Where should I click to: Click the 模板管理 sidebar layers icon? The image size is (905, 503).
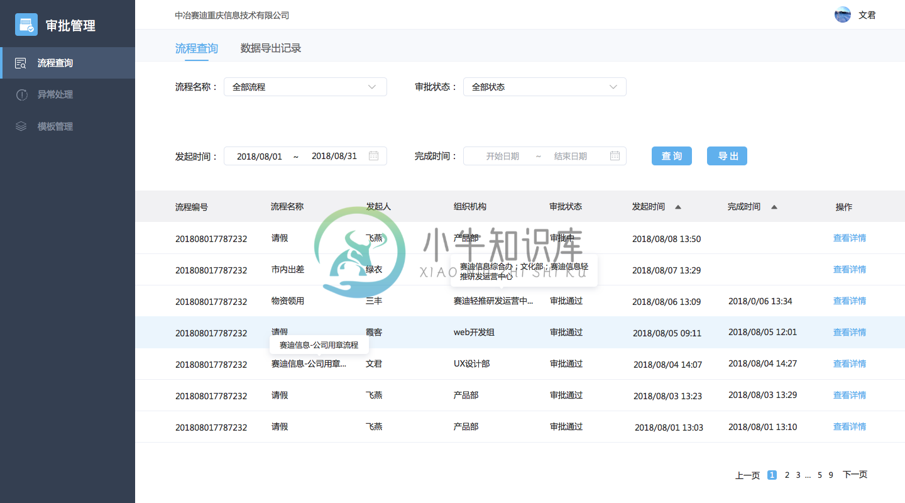[21, 126]
